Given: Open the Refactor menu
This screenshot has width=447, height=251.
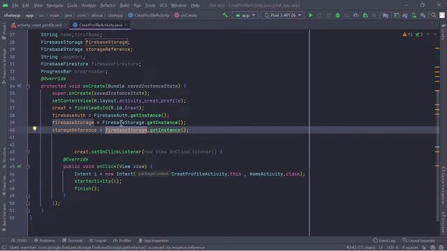Looking at the screenshot, I should [108, 6].
